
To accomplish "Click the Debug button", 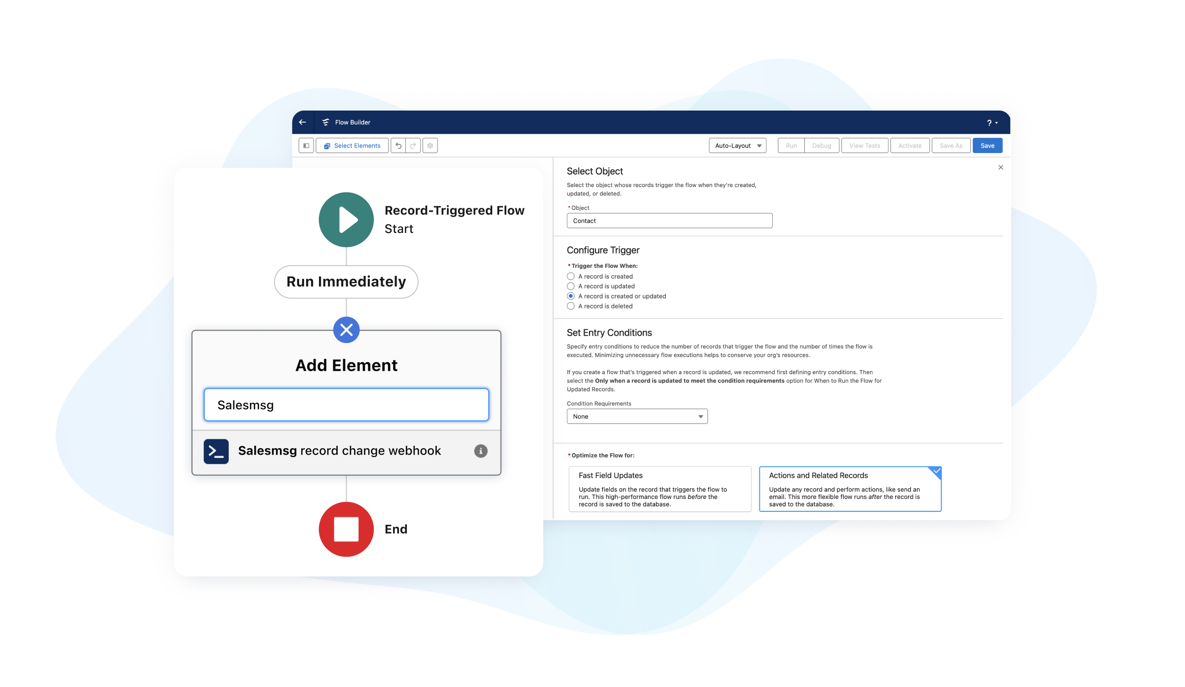I will pyautogui.click(x=822, y=146).
